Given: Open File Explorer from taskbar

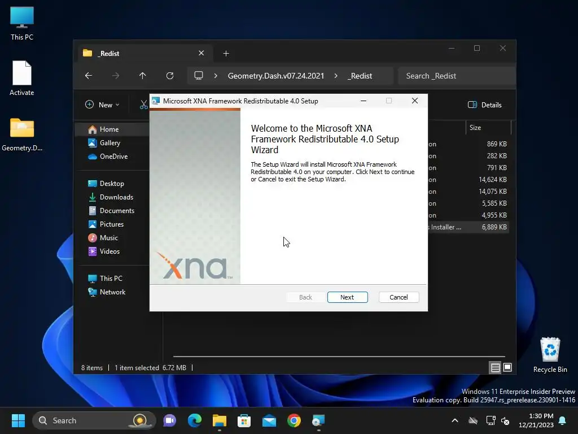Looking at the screenshot, I should (220, 420).
